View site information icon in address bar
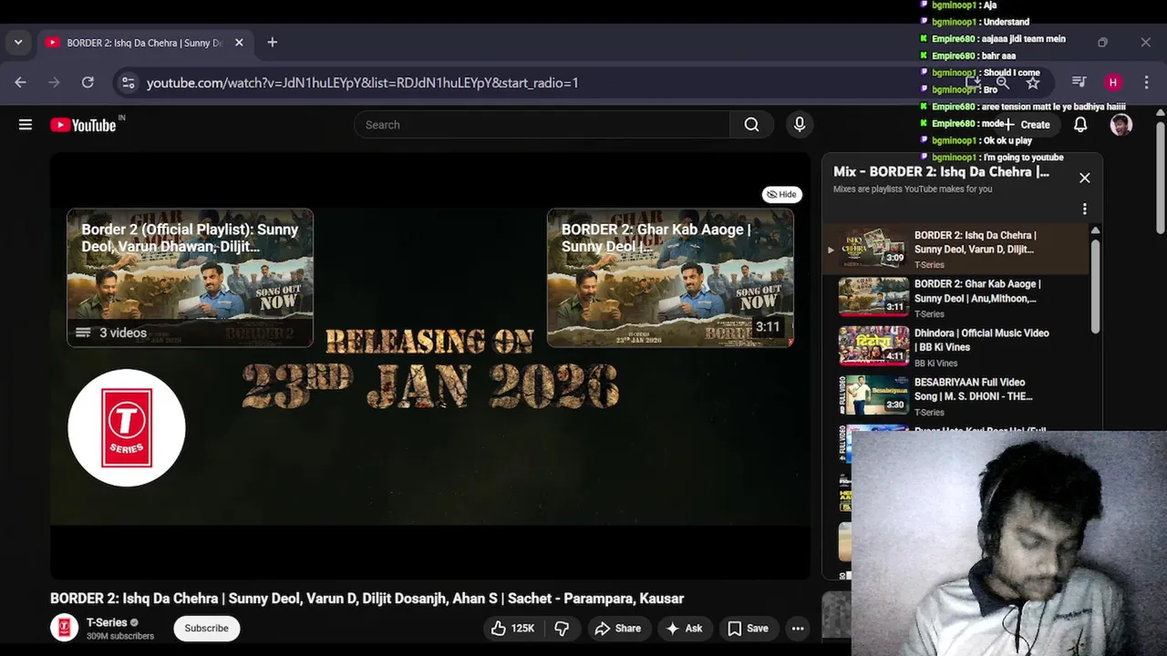The image size is (1167, 656). [129, 83]
